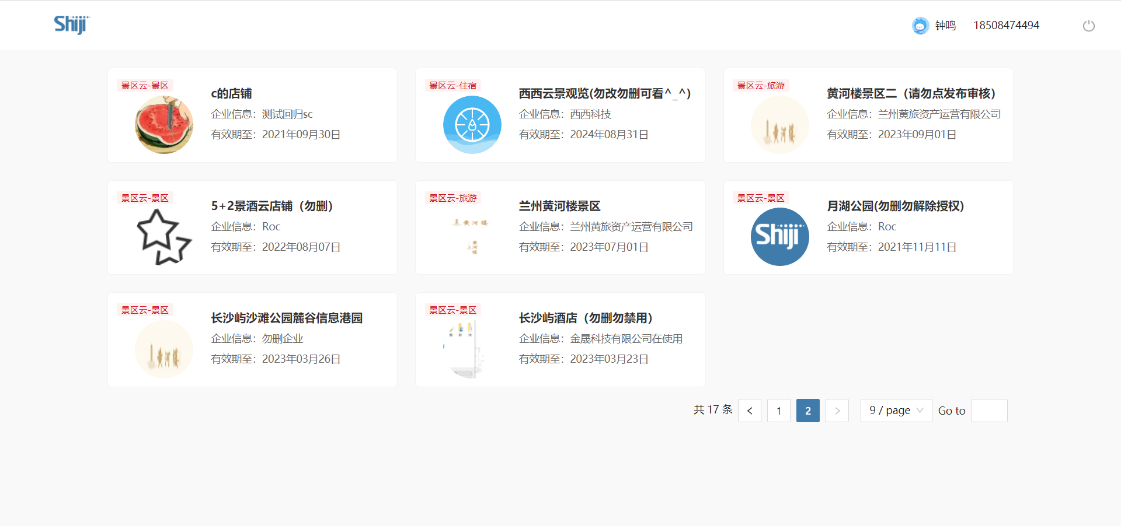Click the next page arrow

(837, 411)
